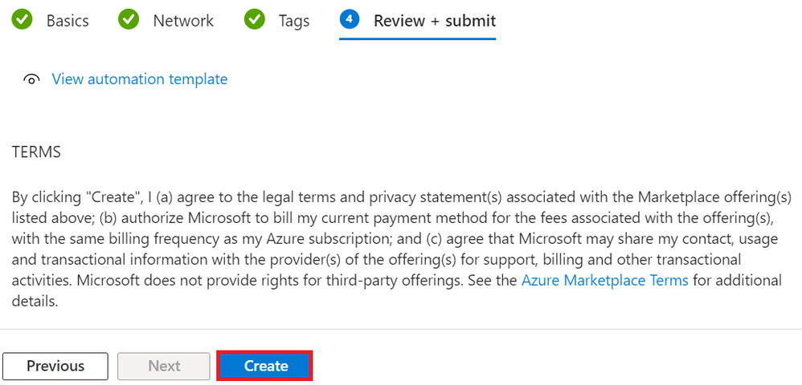Click the greyed-out Next button
The width and height of the screenshot is (802, 385).
tap(164, 366)
